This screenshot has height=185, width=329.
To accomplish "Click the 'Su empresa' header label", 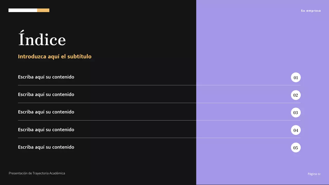I will coord(311,11).
